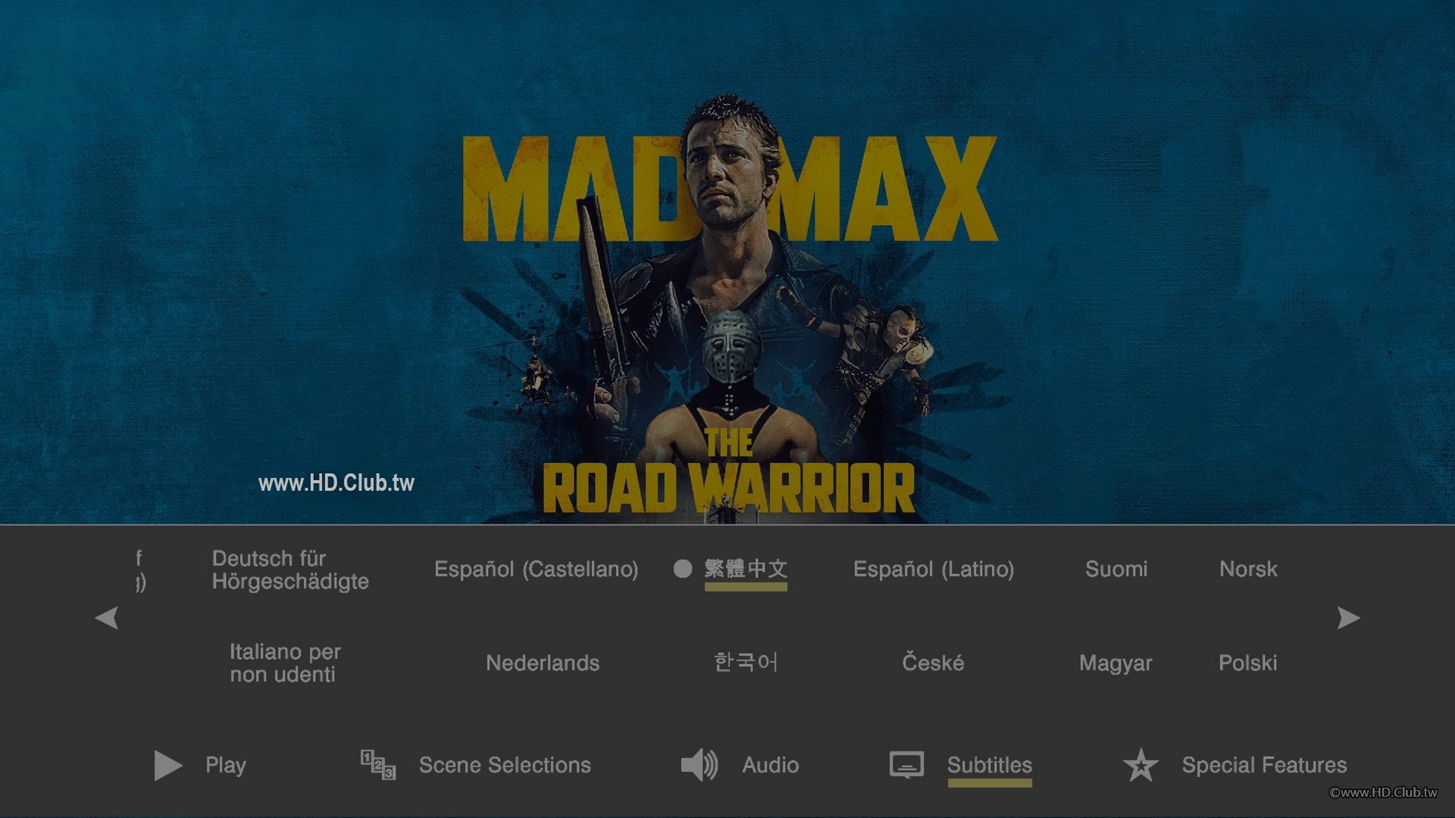Choose Polski subtitles
The image size is (1455, 818).
(x=1247, y=663)
